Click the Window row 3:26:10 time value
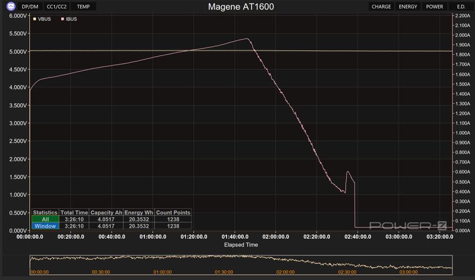Image resolution: width=475 pixels, height=280 pixels. tap(74, 226)
